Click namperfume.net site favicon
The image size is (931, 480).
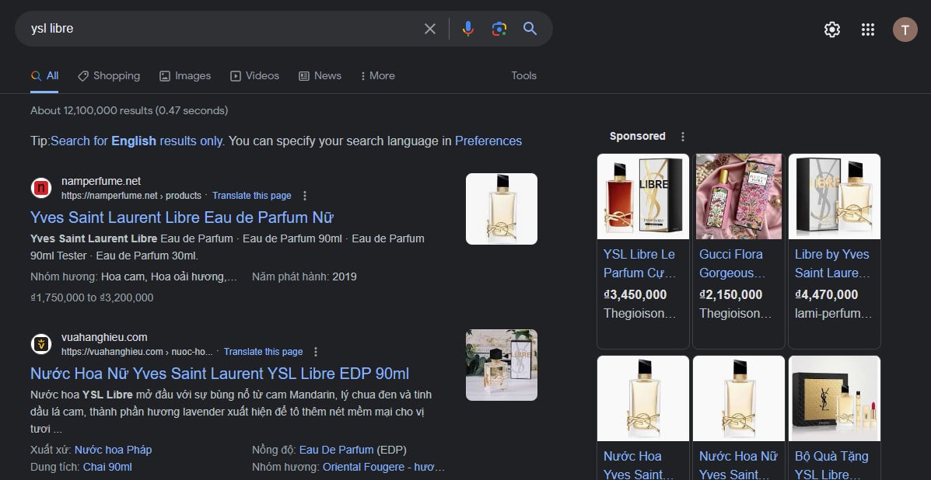(x=41, y=188)
